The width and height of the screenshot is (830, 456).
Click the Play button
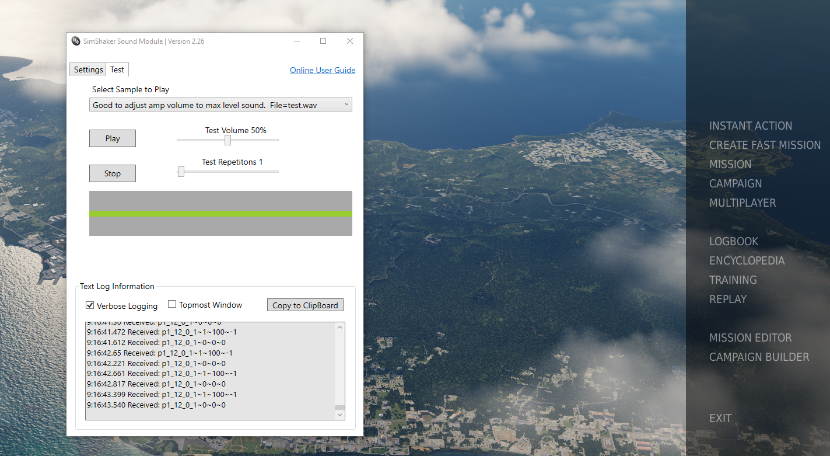pyautogui.click(x=113, y=138)
